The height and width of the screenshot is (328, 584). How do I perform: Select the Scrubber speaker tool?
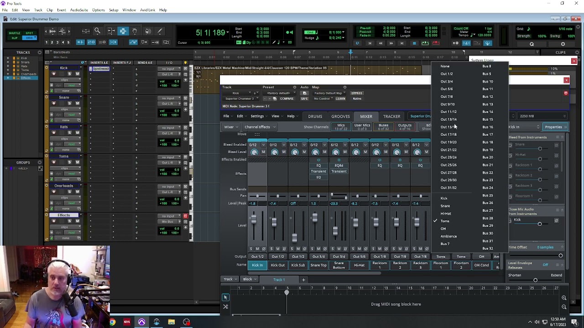point(148,31)
